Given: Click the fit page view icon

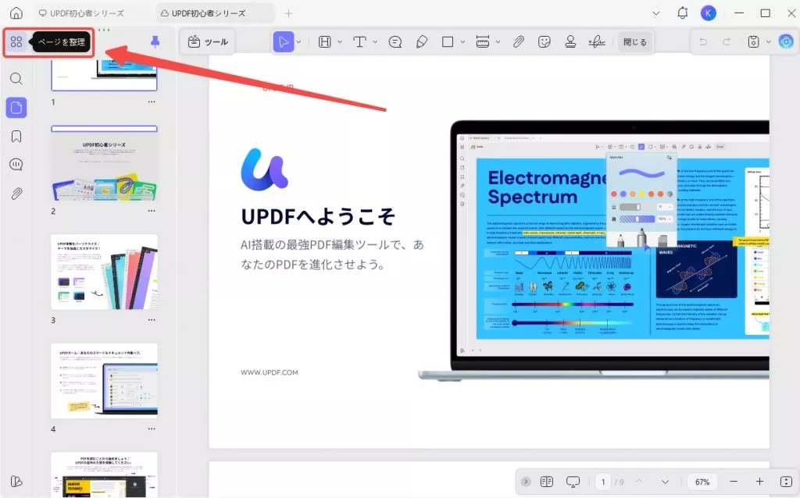Looking at the screenshot, I should (x=786, y=482).
